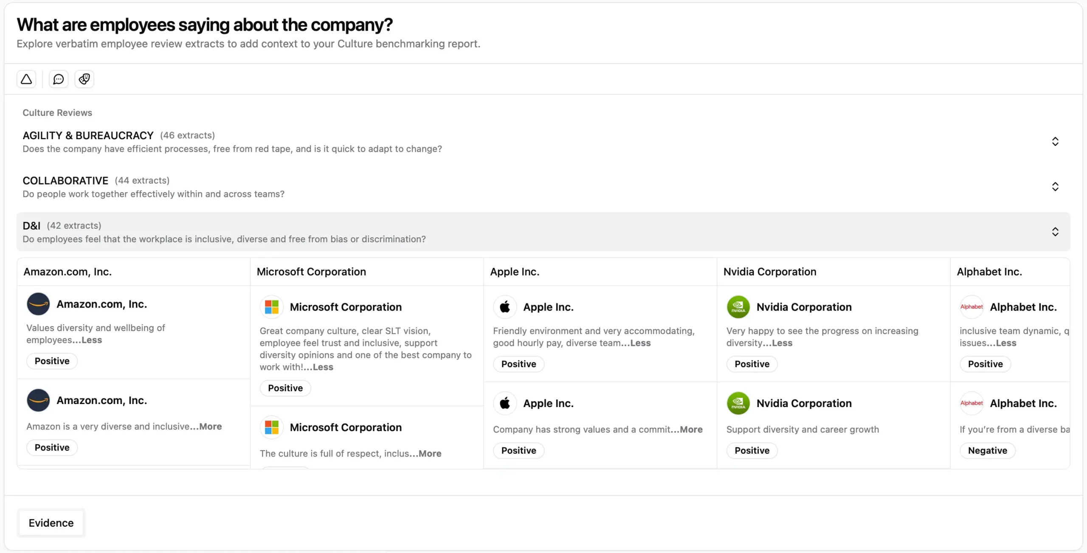Viewport: 1087px width, 553px height.
Task: Click the first Apple logo icon
Action: click(505, 307)
